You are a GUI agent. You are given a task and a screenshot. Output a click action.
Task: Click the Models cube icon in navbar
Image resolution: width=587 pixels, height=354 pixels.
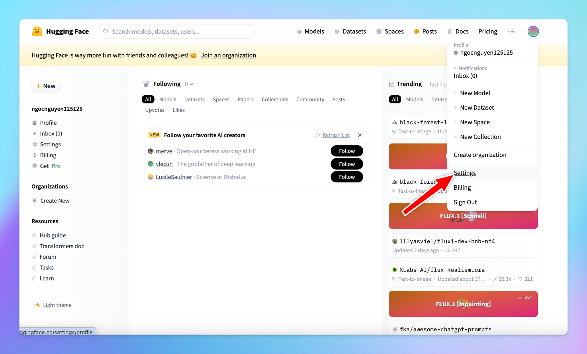click(299, 32)
